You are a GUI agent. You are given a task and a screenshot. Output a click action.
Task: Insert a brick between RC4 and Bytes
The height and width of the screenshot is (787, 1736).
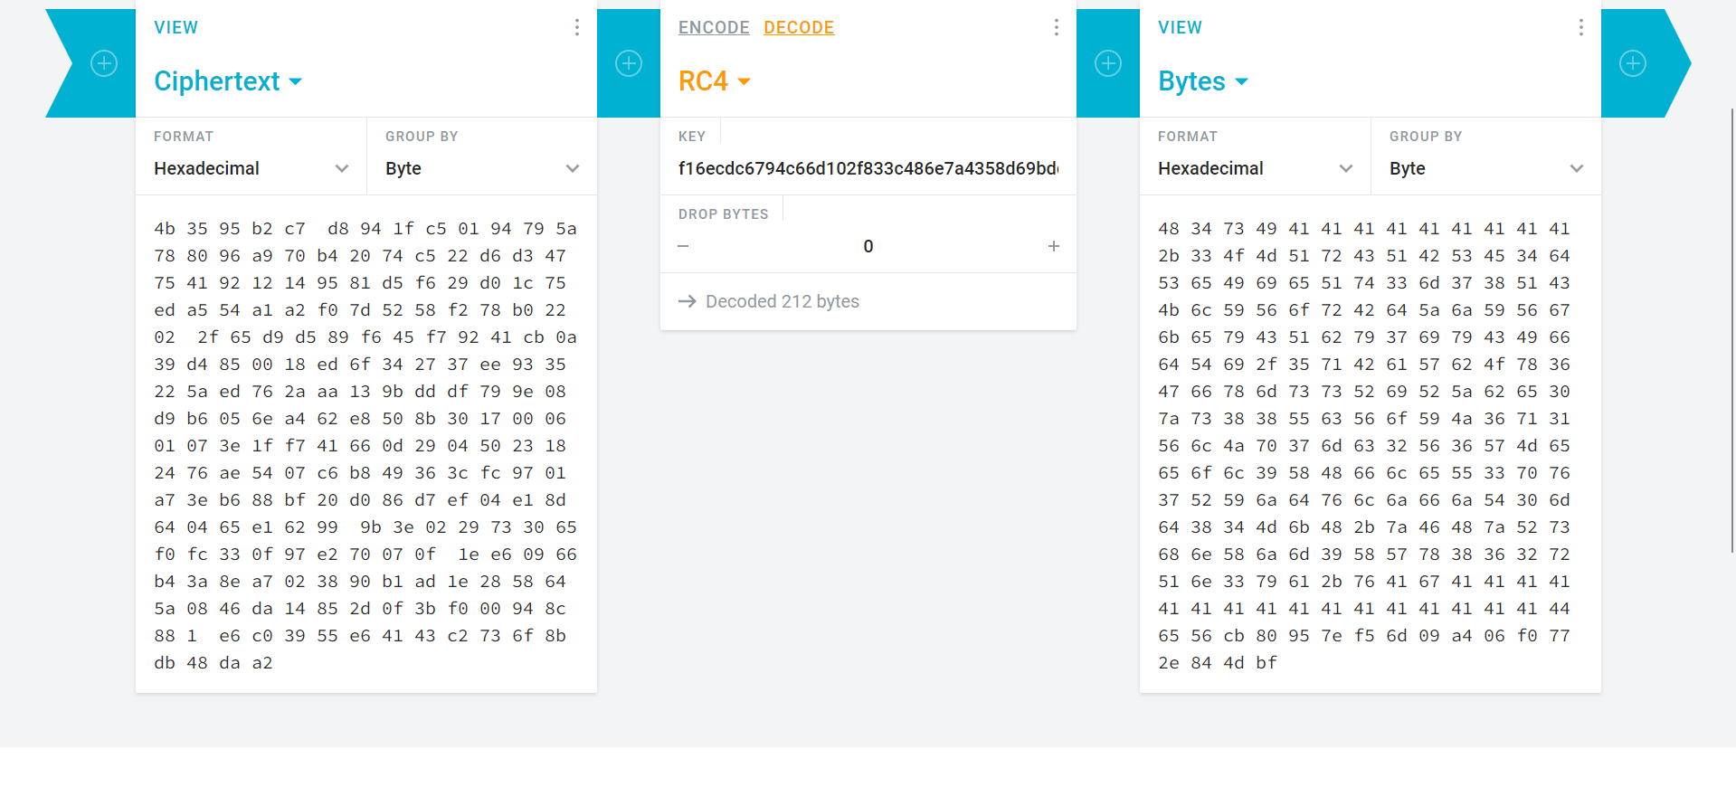[1107, 63]
